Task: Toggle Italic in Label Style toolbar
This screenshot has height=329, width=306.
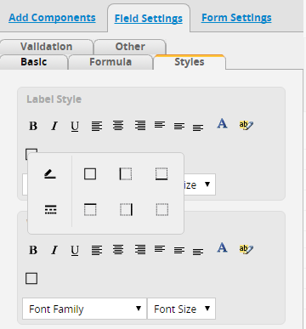Action: [54, 126]
